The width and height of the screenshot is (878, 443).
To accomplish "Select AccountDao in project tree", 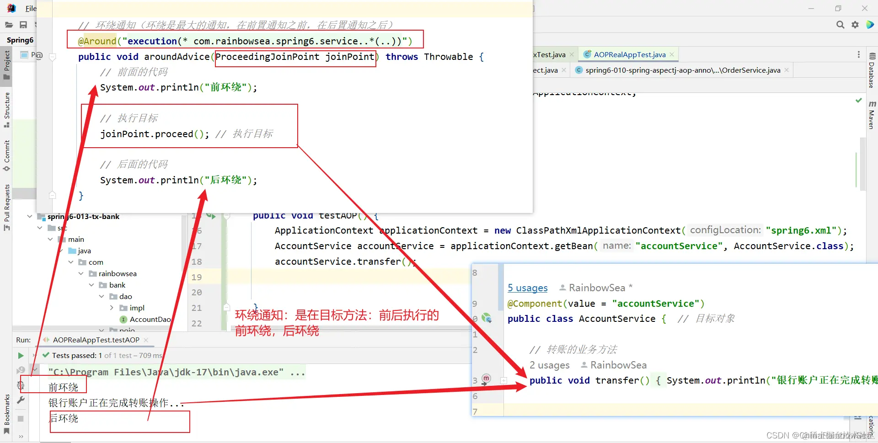I will pos(145,319).
